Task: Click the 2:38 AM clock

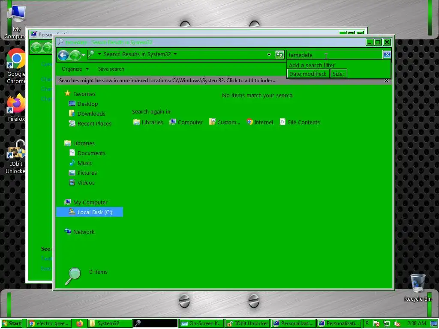Action: 417,323
